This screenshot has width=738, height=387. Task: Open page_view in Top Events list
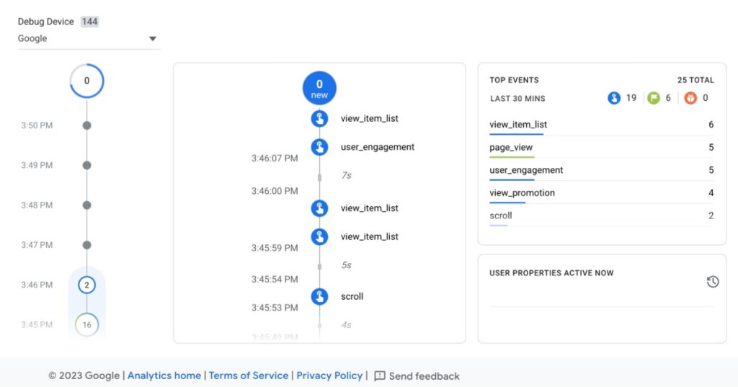[x=511, y=147]
